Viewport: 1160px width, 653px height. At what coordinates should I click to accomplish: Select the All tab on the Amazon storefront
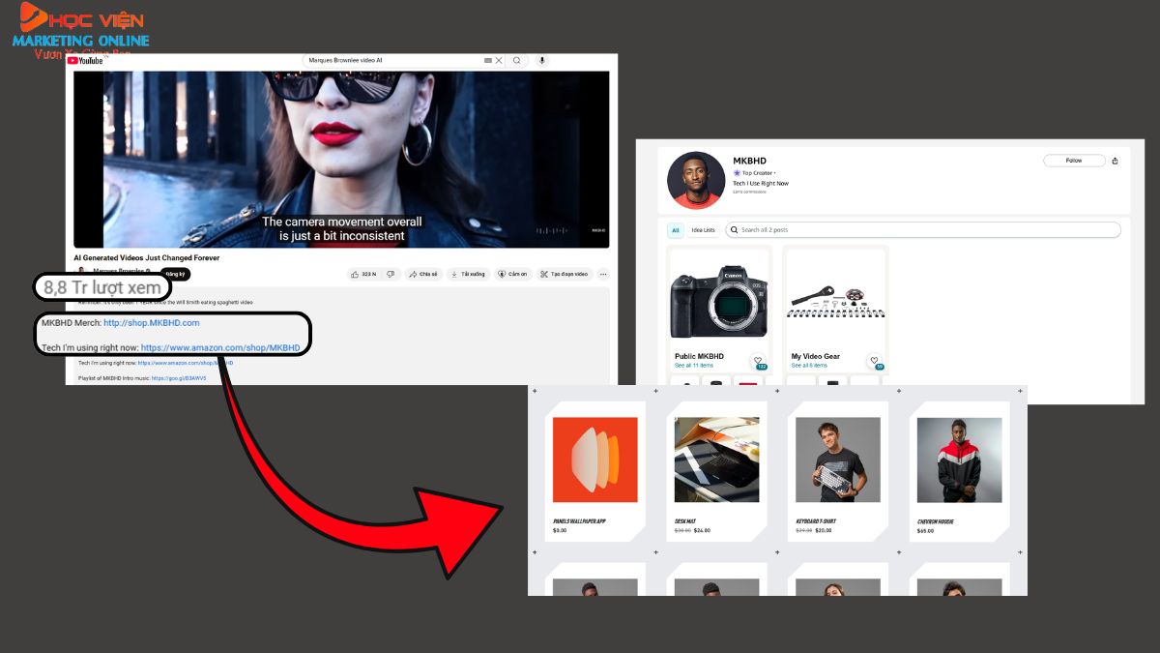[x=676, y=230]
